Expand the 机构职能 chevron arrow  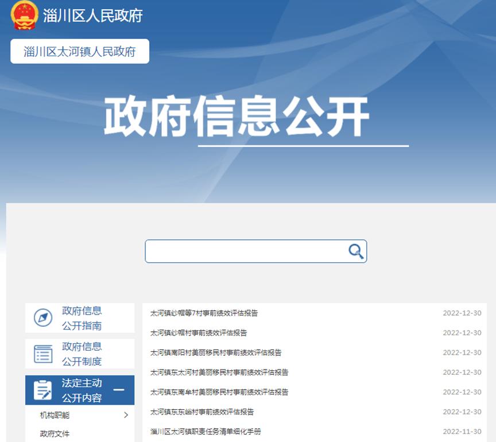point(126,415)
